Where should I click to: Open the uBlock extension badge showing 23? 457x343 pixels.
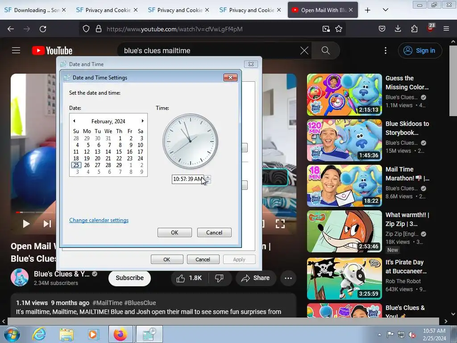431,28
